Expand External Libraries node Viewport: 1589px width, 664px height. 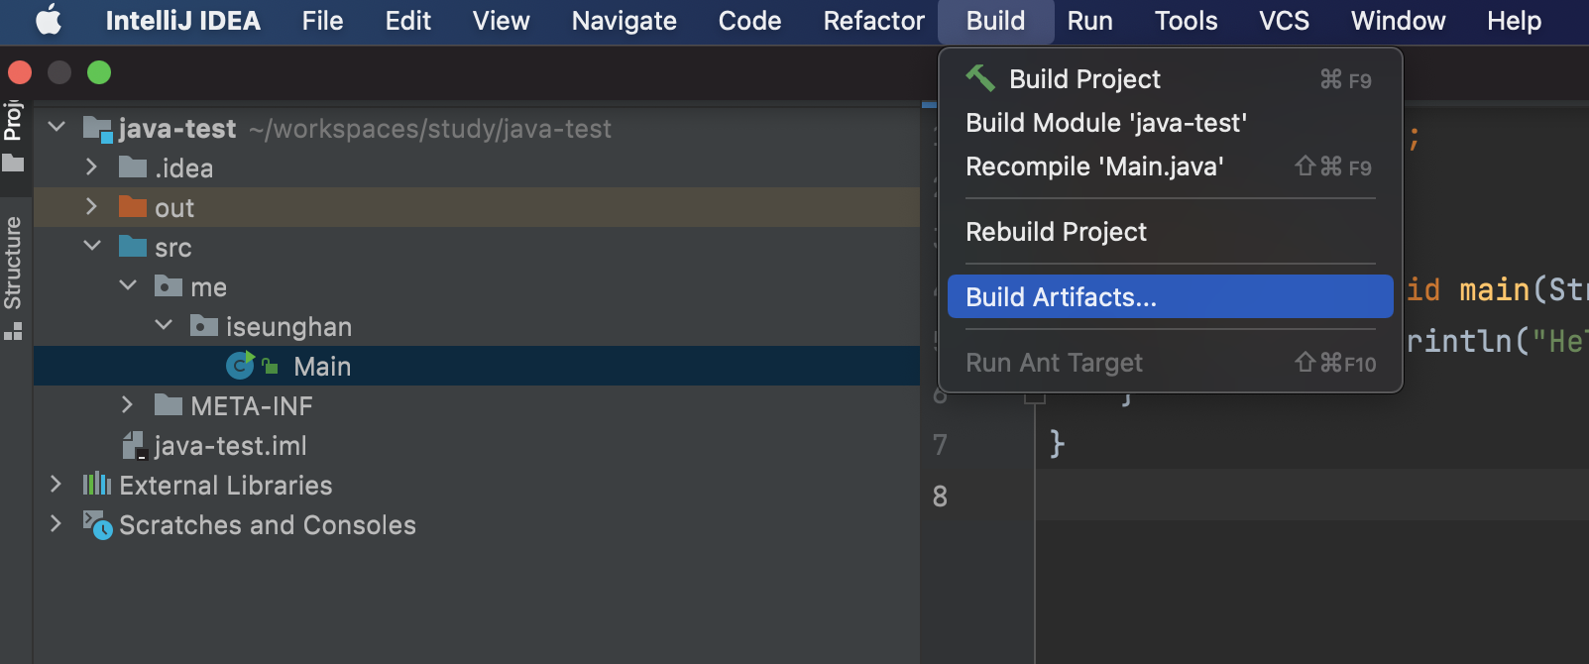point(56,484)
